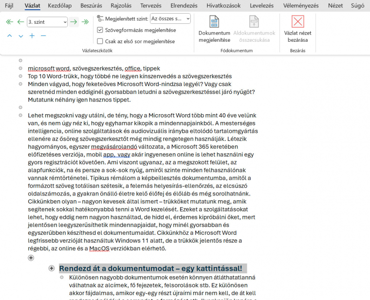Promote to Heading 1 double-left arrow
Viewport: 370px width, 300px height.
click(x=9, y=22)
